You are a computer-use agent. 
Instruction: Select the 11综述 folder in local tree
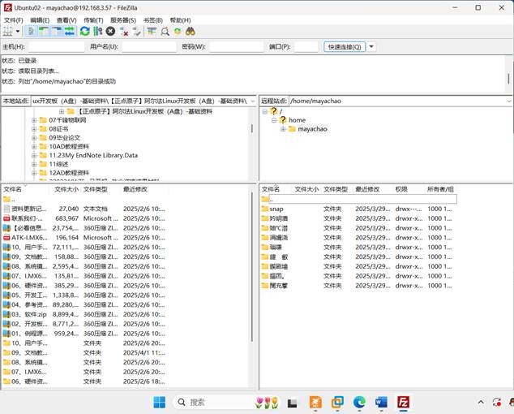58,164
